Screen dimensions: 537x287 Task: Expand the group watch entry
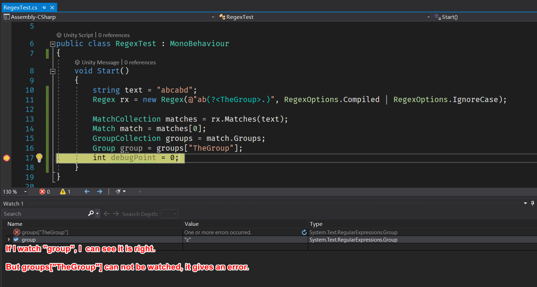coord(9,239)
